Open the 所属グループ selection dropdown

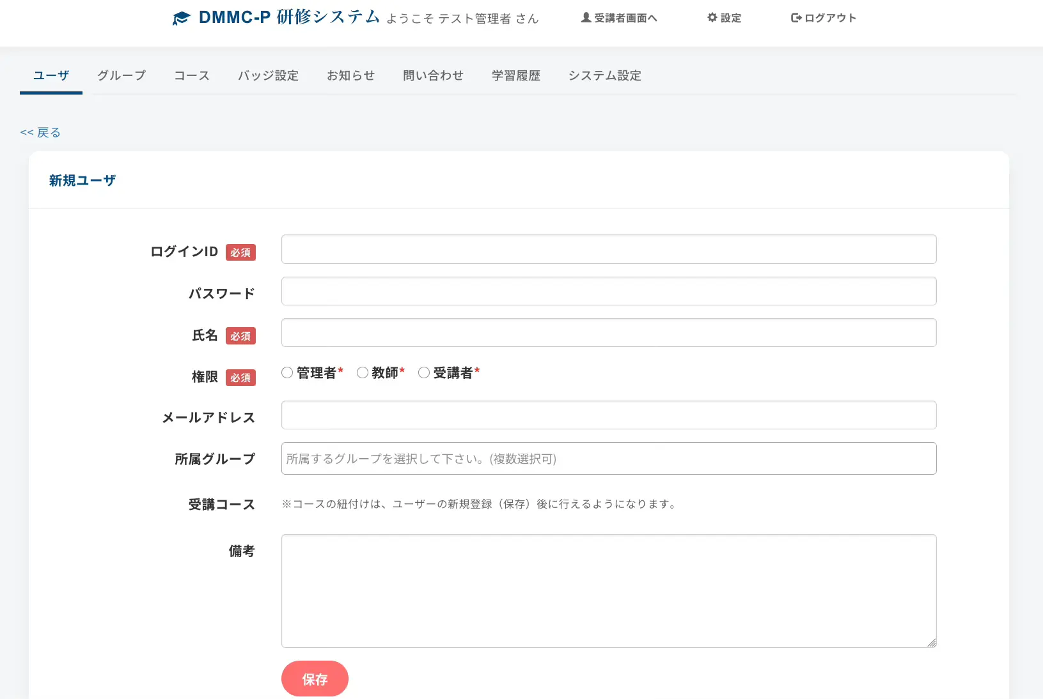[x=608, y=459]
